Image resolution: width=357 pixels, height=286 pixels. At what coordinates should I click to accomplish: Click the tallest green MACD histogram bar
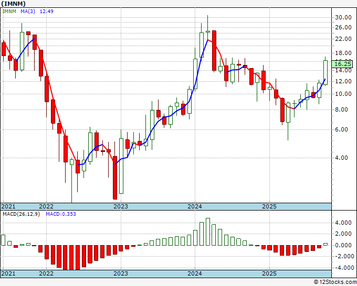pyautogui.click(x=207, y=232)
